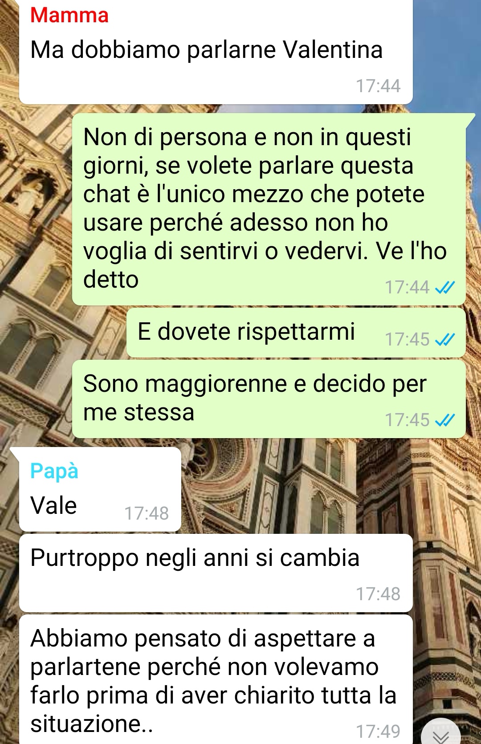The image size is (481, 744).
Task: Select message 'Purtroppo negli anni si cambia'
Action: 216,573
